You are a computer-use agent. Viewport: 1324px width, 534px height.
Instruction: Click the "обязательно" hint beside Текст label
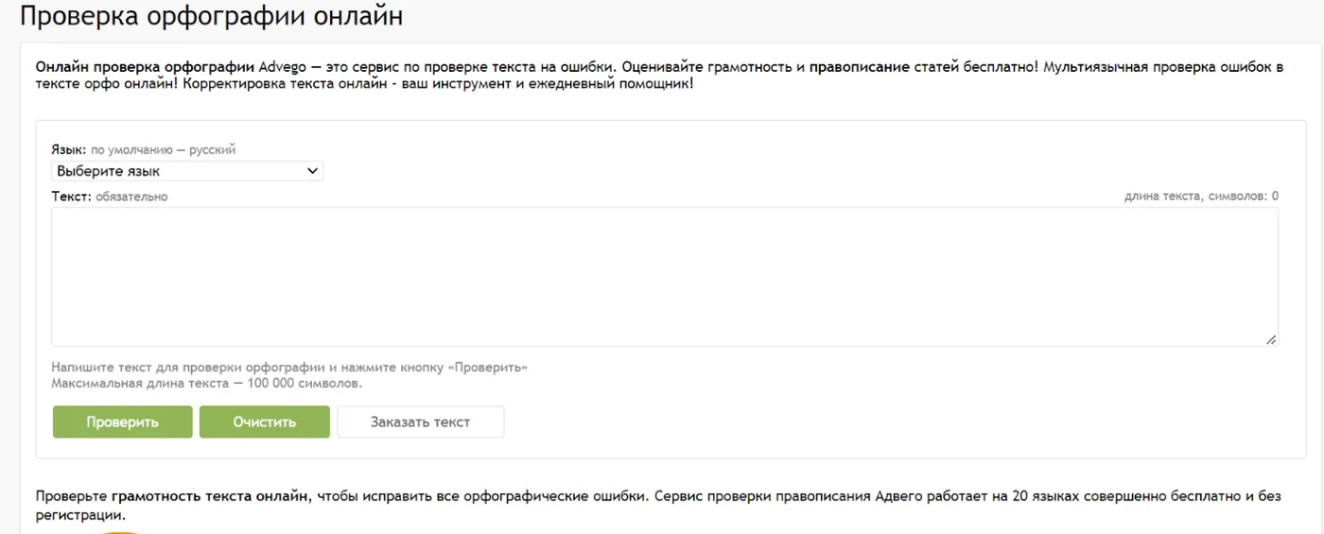coord(131,197)
